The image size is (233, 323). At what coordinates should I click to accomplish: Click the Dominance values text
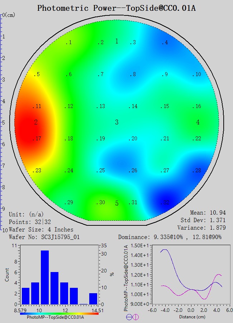point(175,237)
